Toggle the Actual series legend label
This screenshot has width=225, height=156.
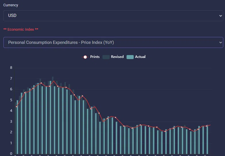[140, 57]
